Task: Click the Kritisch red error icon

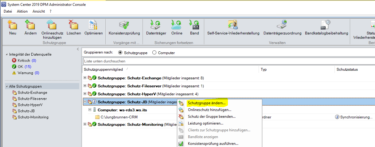Action: click(14, 61)
